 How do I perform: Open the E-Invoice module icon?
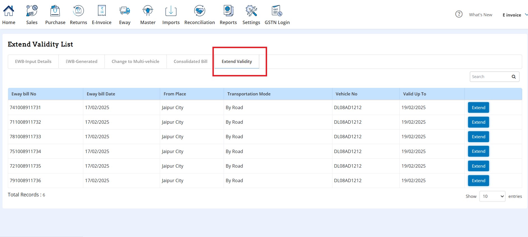[x=102, y=11]
